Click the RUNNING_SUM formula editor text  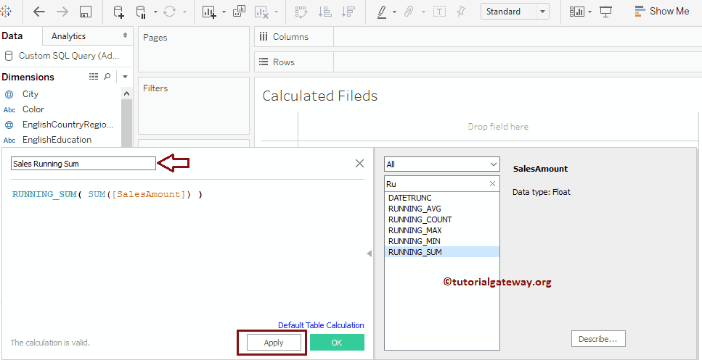107,194
